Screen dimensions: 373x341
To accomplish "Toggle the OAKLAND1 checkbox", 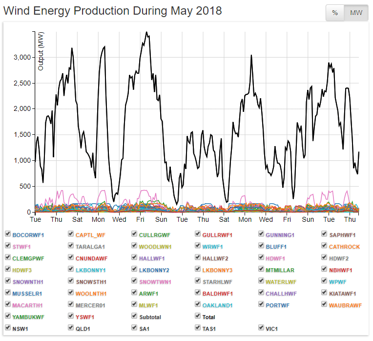I will coord(198,305).
